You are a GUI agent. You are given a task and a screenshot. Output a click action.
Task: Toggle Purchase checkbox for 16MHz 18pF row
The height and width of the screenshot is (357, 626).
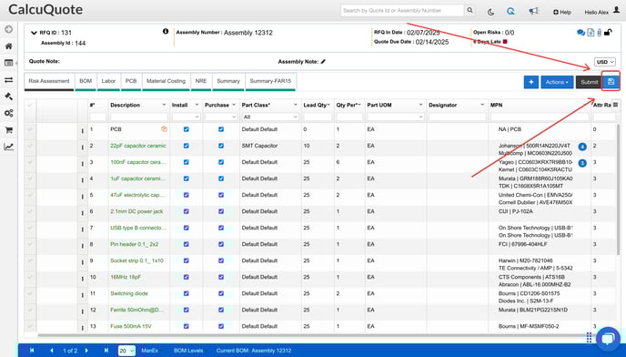pos(221,277)
